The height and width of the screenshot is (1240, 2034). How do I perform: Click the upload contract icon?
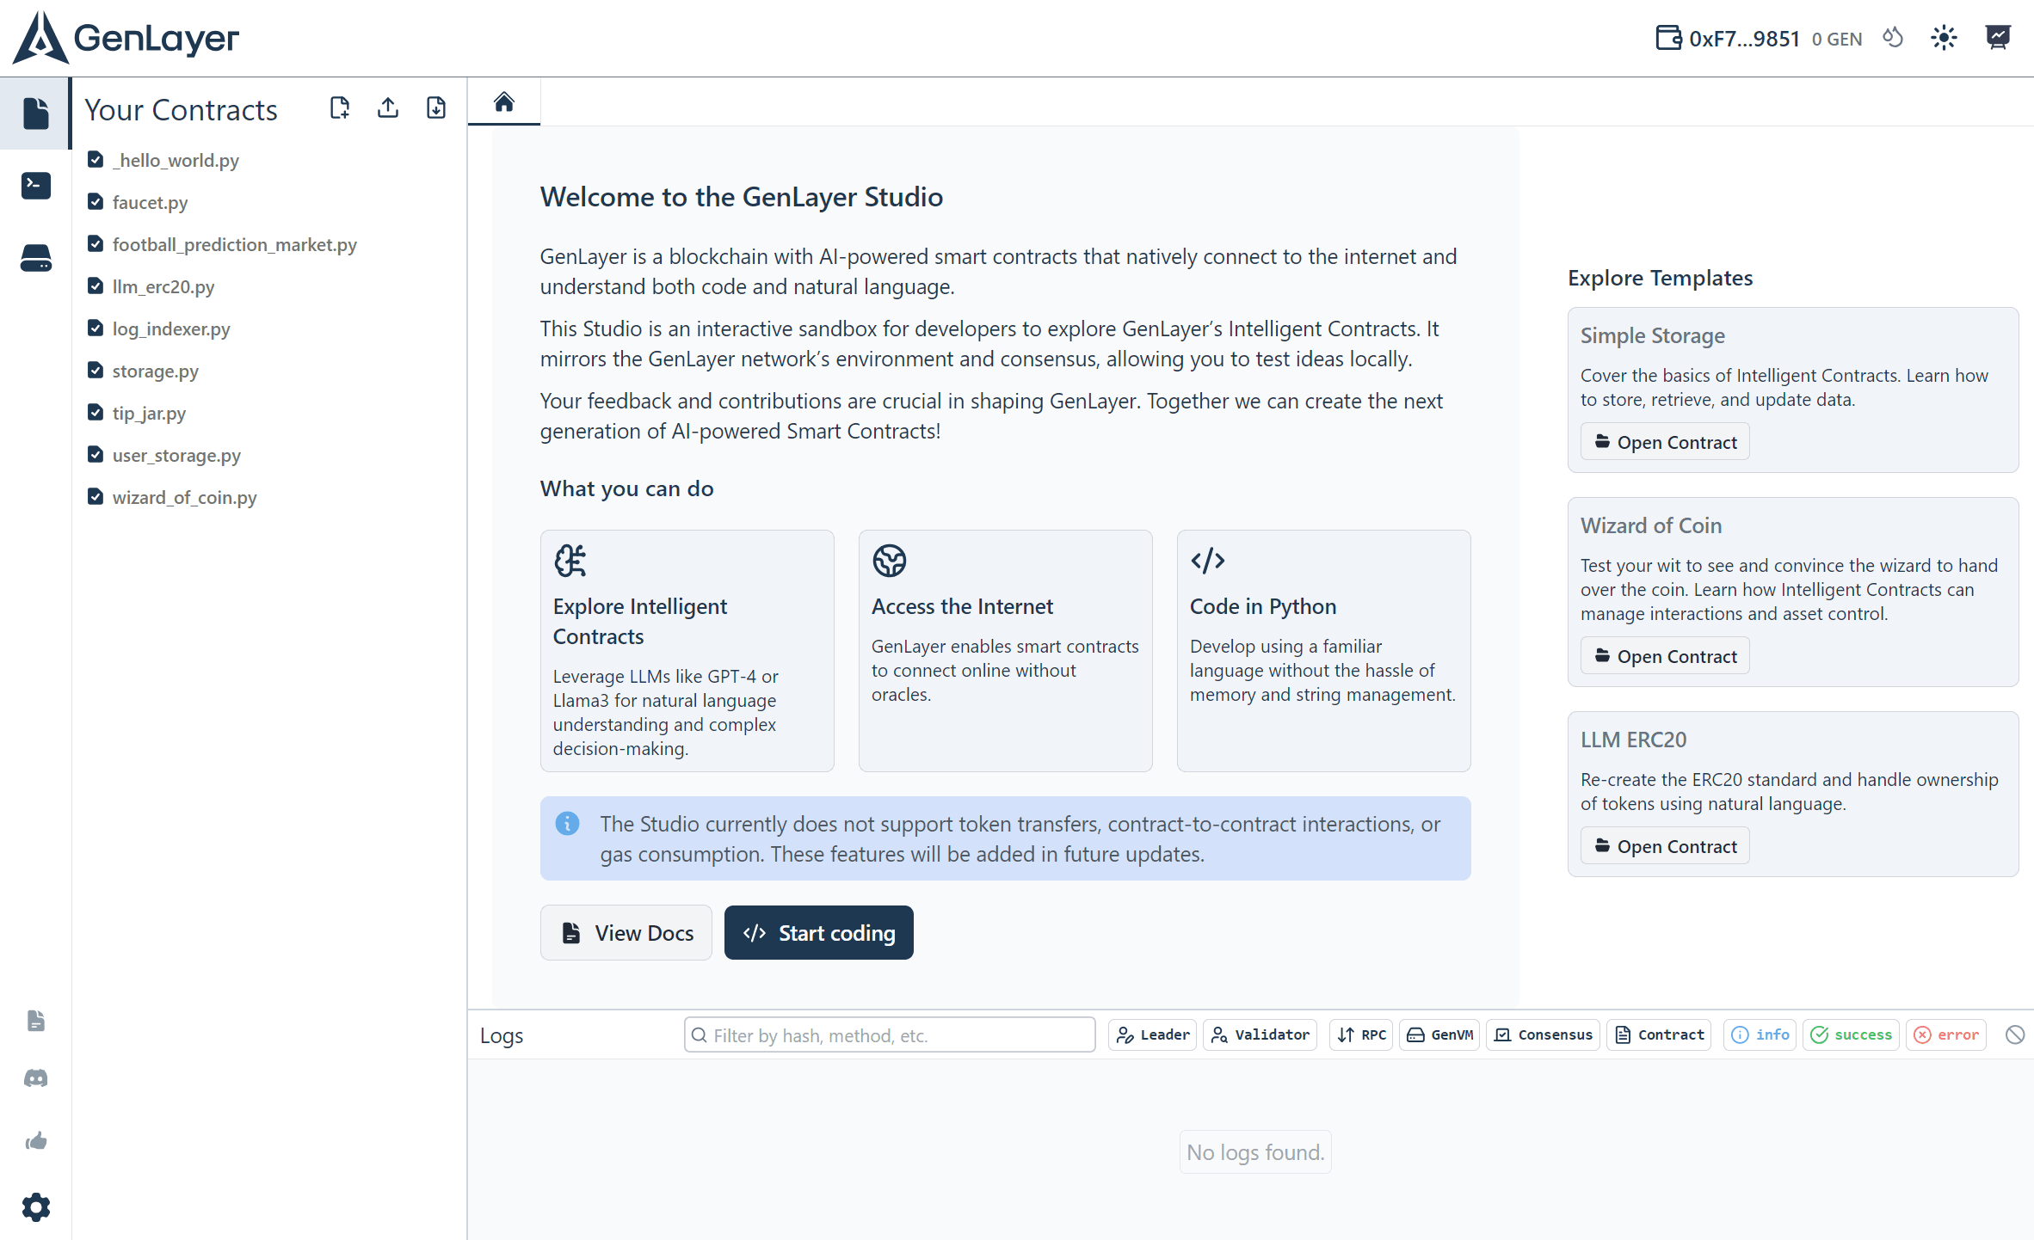point(388,107)
